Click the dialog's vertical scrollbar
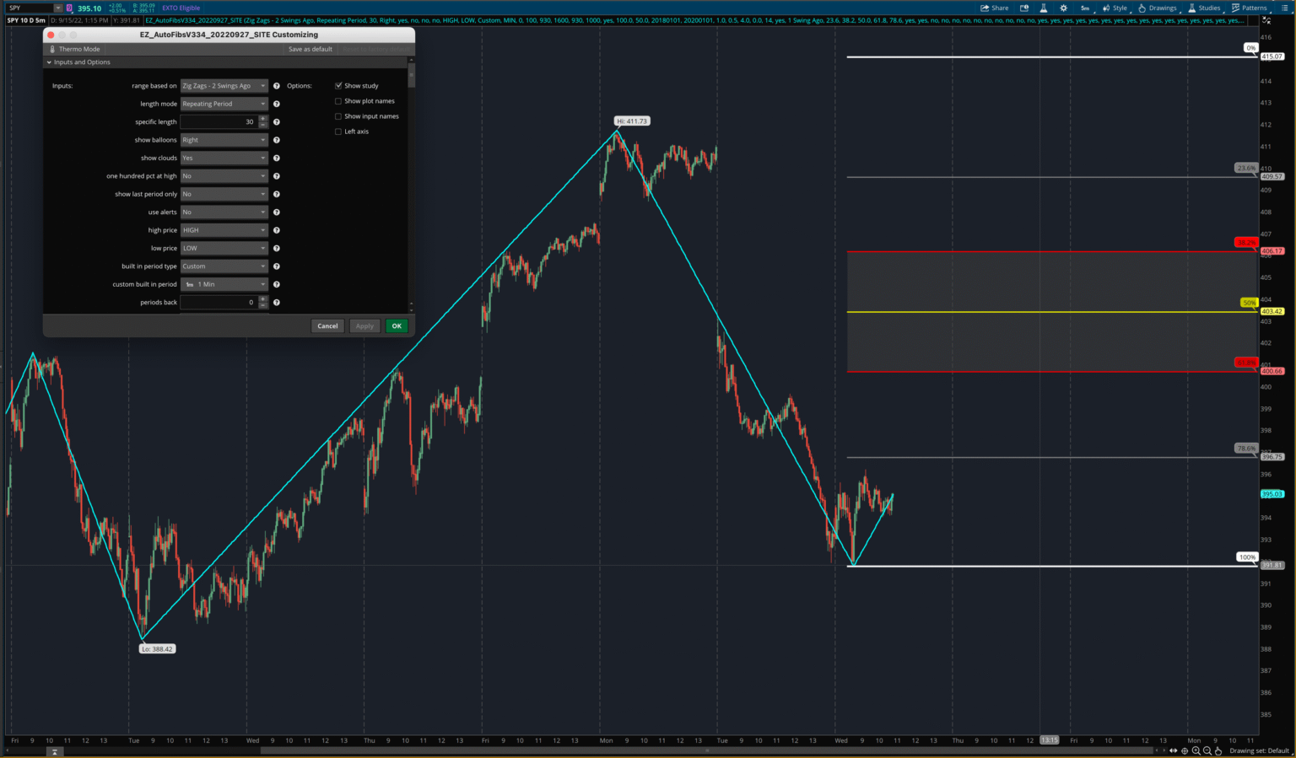The width and height of the screenshot is (1296, 758). point(411,80)
